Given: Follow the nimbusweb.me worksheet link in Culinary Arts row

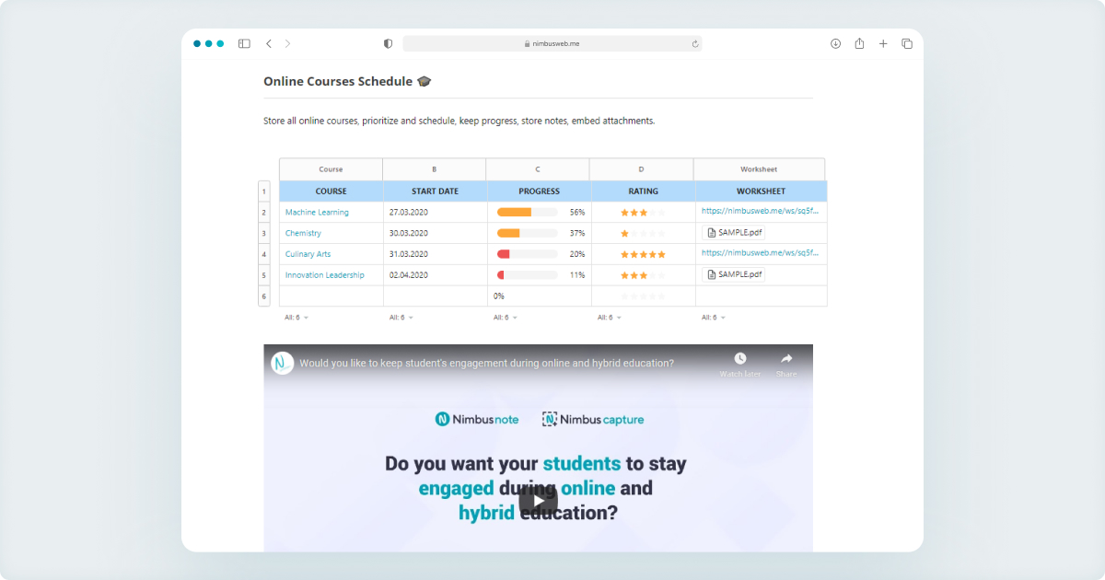Looking at the screenshot, I should 761,253.
